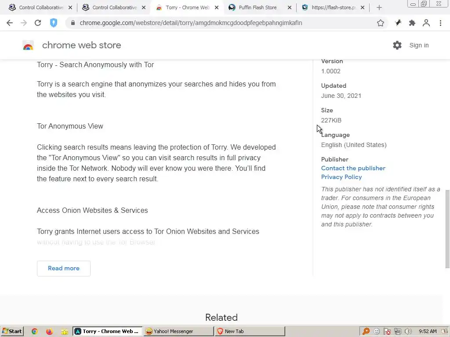Viewport: 450px width, 337px height.
Task: Close the second Control Collaborative tab
Action: click(144, 8)
